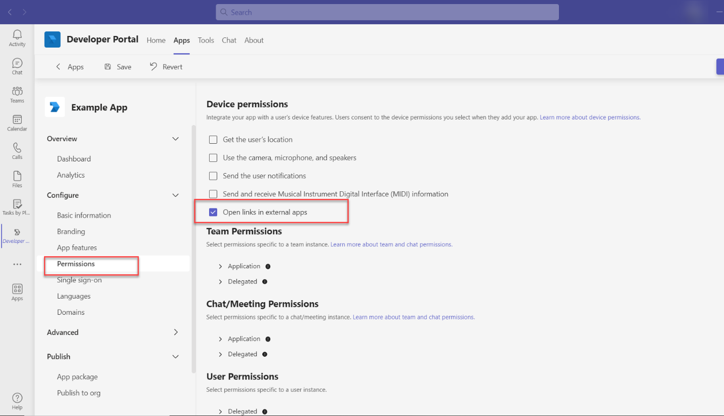Open Analytics in the sidebar
The height and width of the screenshot is (416, 724).
pyautogui.click(x=71, y=175)
